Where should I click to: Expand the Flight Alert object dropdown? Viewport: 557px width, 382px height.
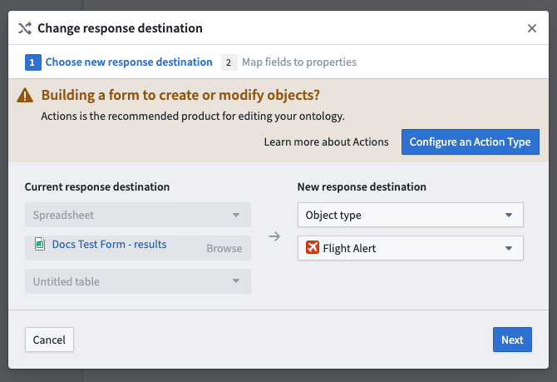(411, 248)
